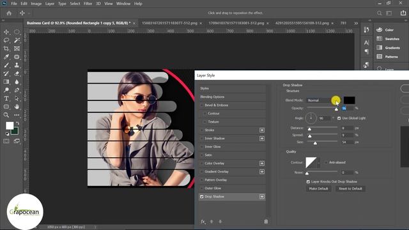Viewport: 409px width, 230px height.
Task: Select the Dodge tool
Action: pyautogui.click(x=6, y=90)
